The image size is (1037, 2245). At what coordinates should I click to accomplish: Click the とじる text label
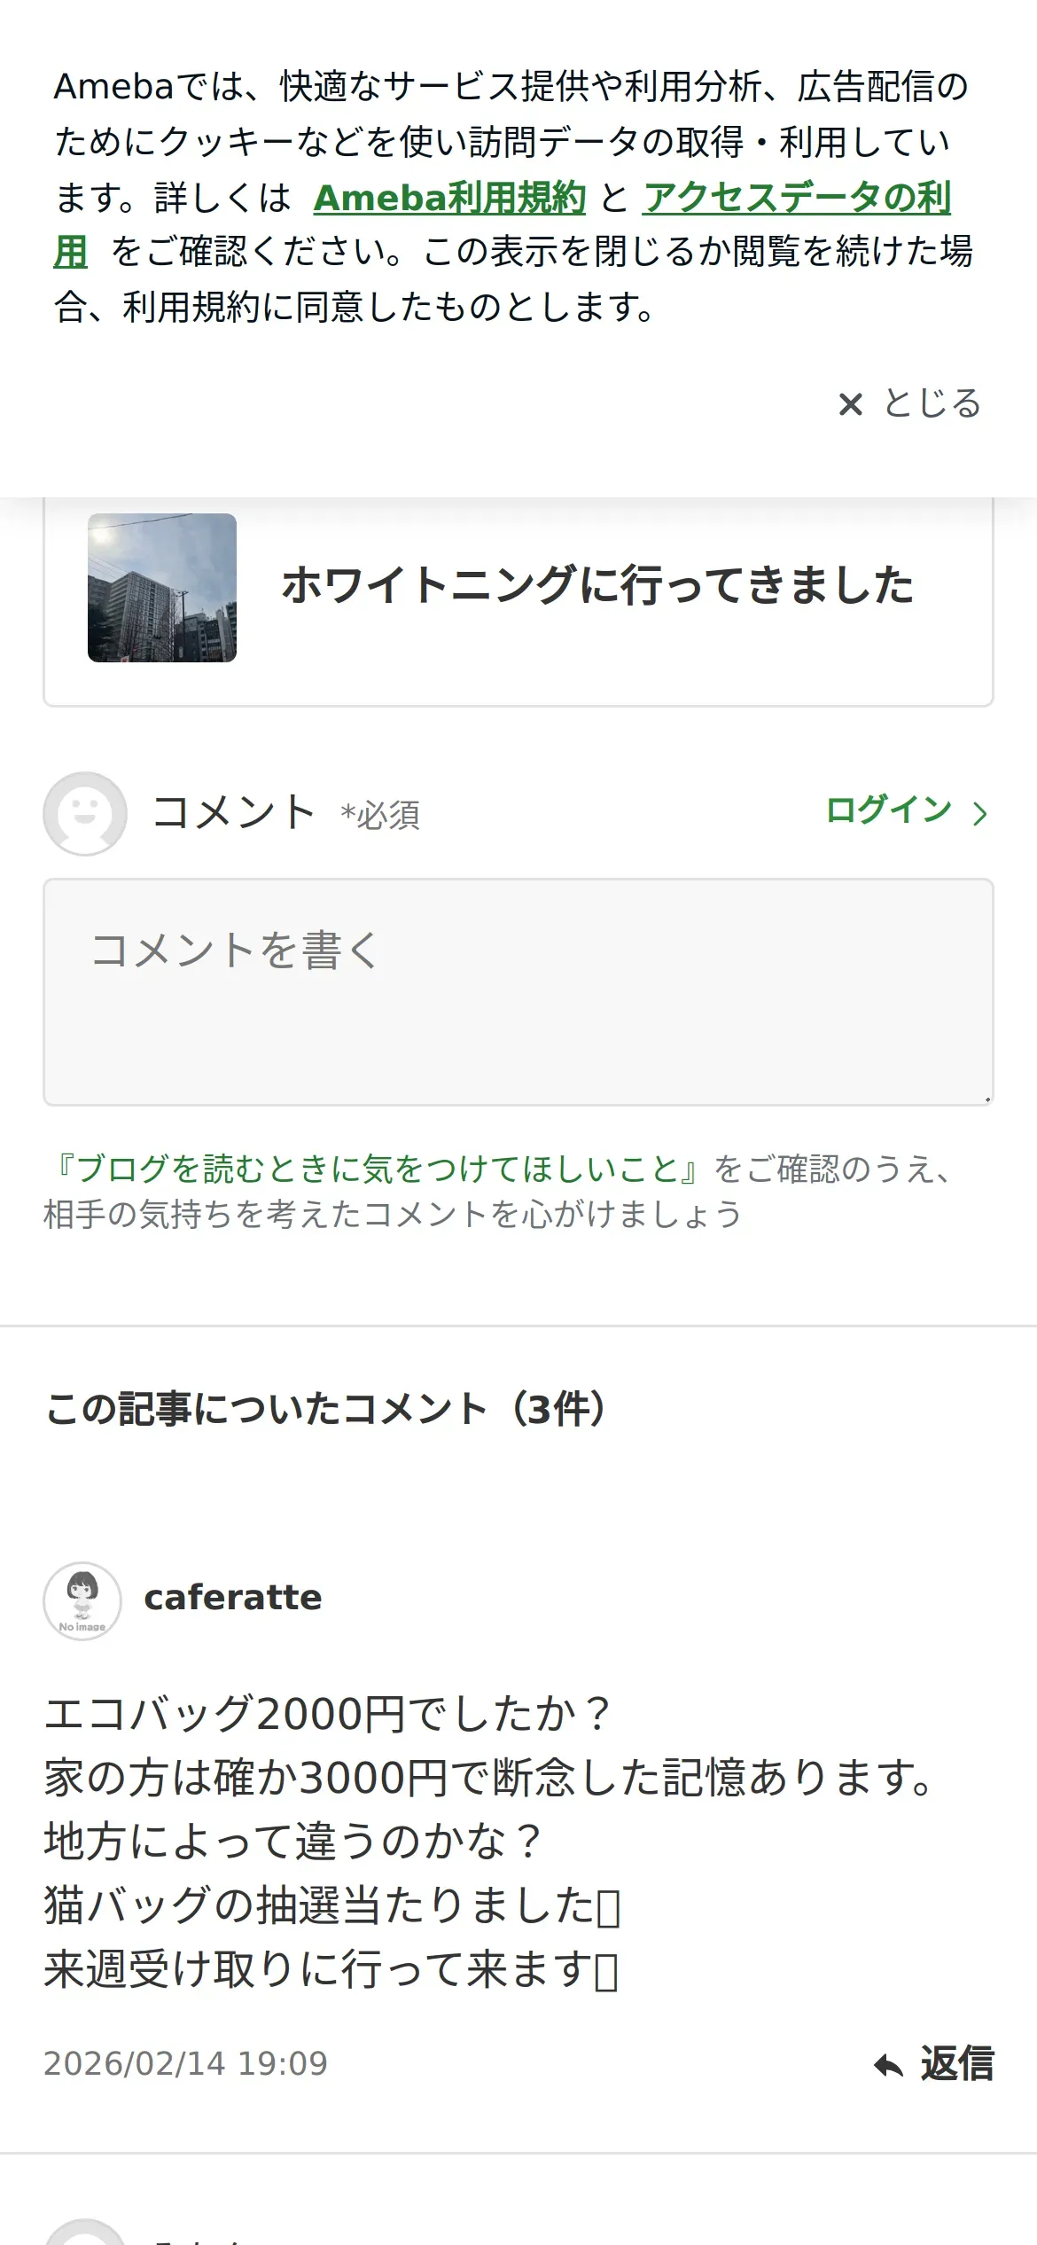pyautogui.click(x=932, y=403)
